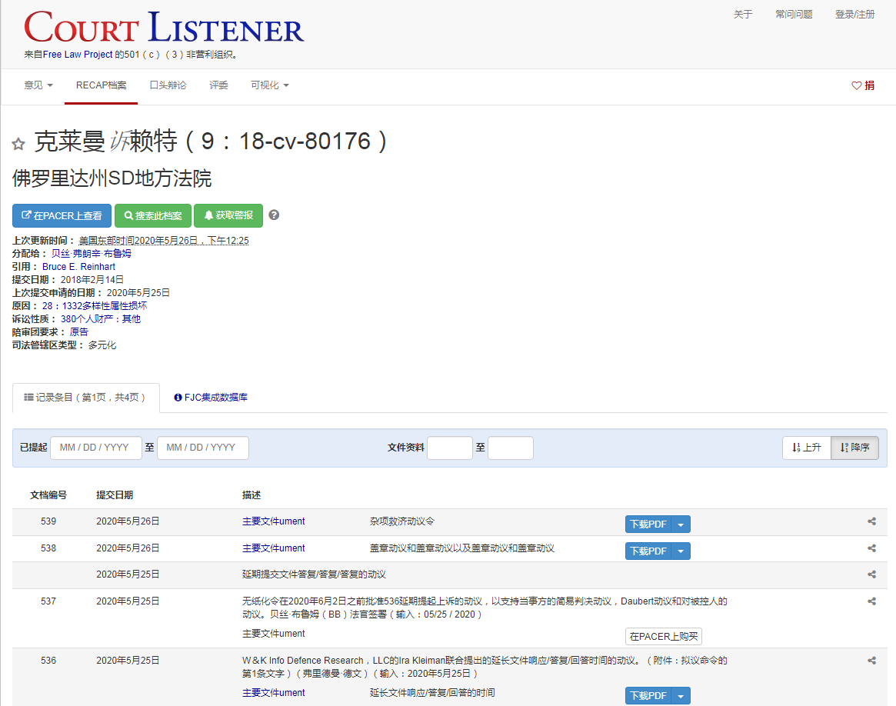
Task: Download the PDF for document 536
Action: [x=648, y=696]
